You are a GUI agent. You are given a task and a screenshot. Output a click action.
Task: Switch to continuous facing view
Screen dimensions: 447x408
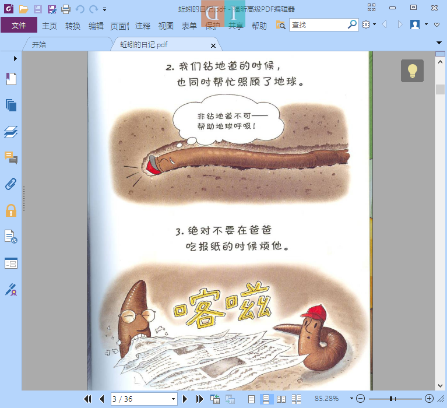tap(296, 399)
